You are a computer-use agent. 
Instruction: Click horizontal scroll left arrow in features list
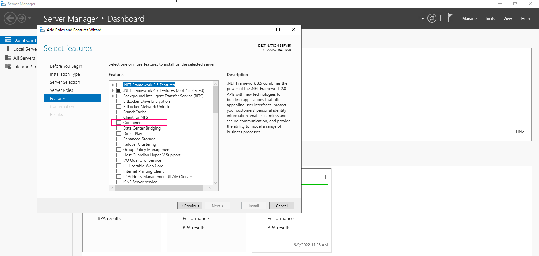(x=112, y=188)
